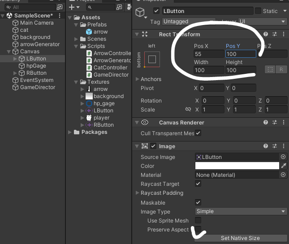Image resolution: width=289 pixels, height=244 pixels.
Task: Open Static dropdown arrow
Action: 285,11
